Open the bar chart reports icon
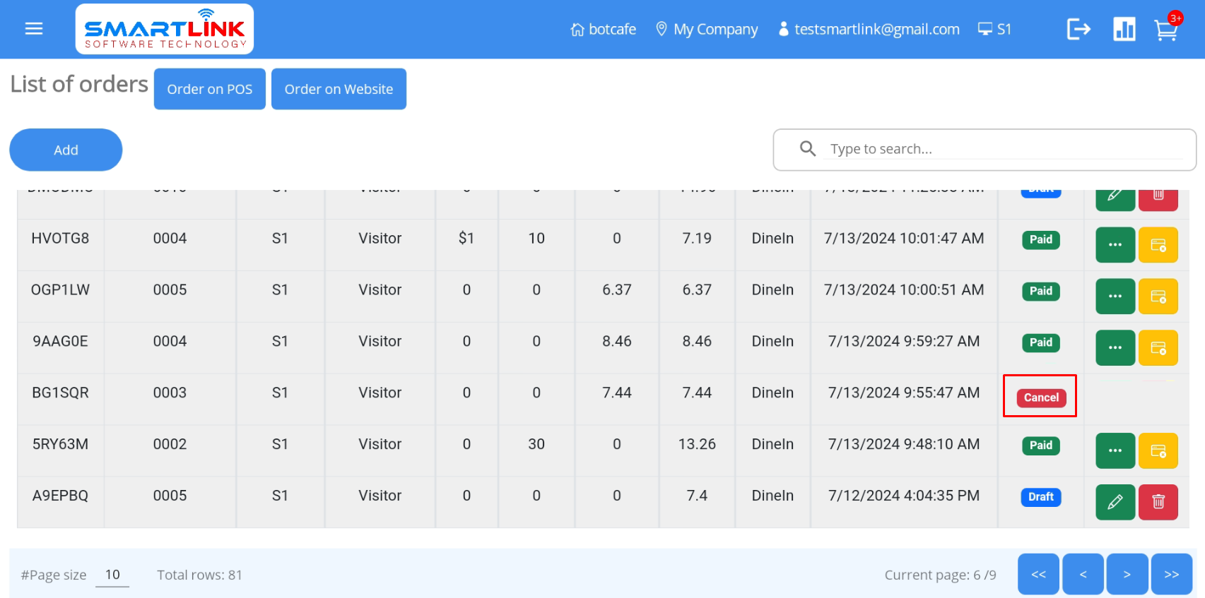1205x598 pixels. tap(1124, 29)
